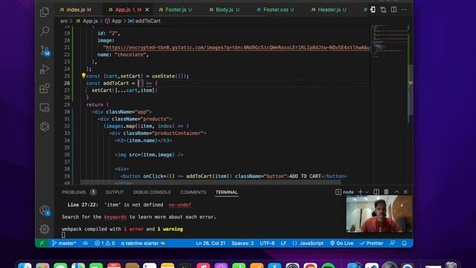Click Prettier status bar item
476x268 pixels.
click(371, 243)
